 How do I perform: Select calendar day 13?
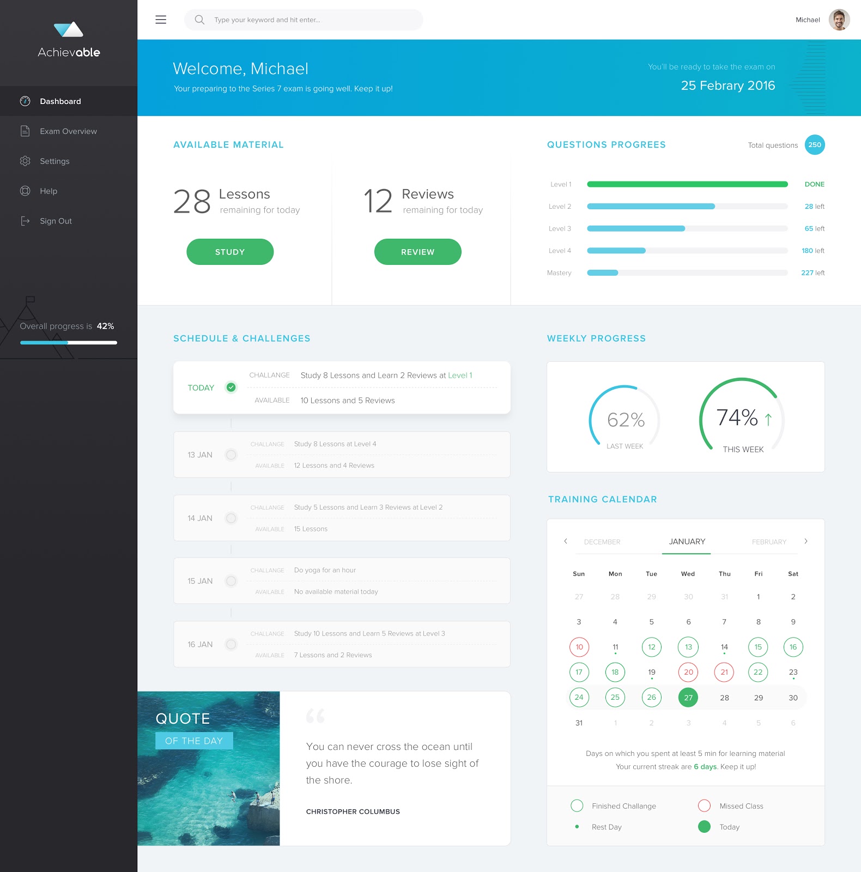[x=688, y=647]
